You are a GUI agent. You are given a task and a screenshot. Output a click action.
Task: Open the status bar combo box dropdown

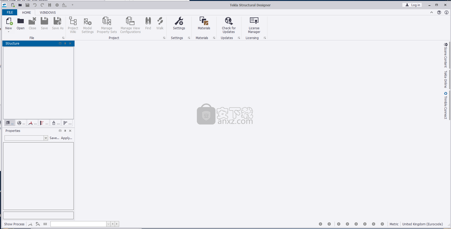point(108,224)
